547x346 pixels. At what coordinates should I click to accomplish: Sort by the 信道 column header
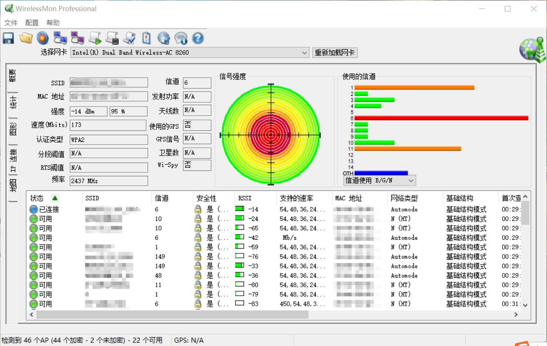(172, 198)
